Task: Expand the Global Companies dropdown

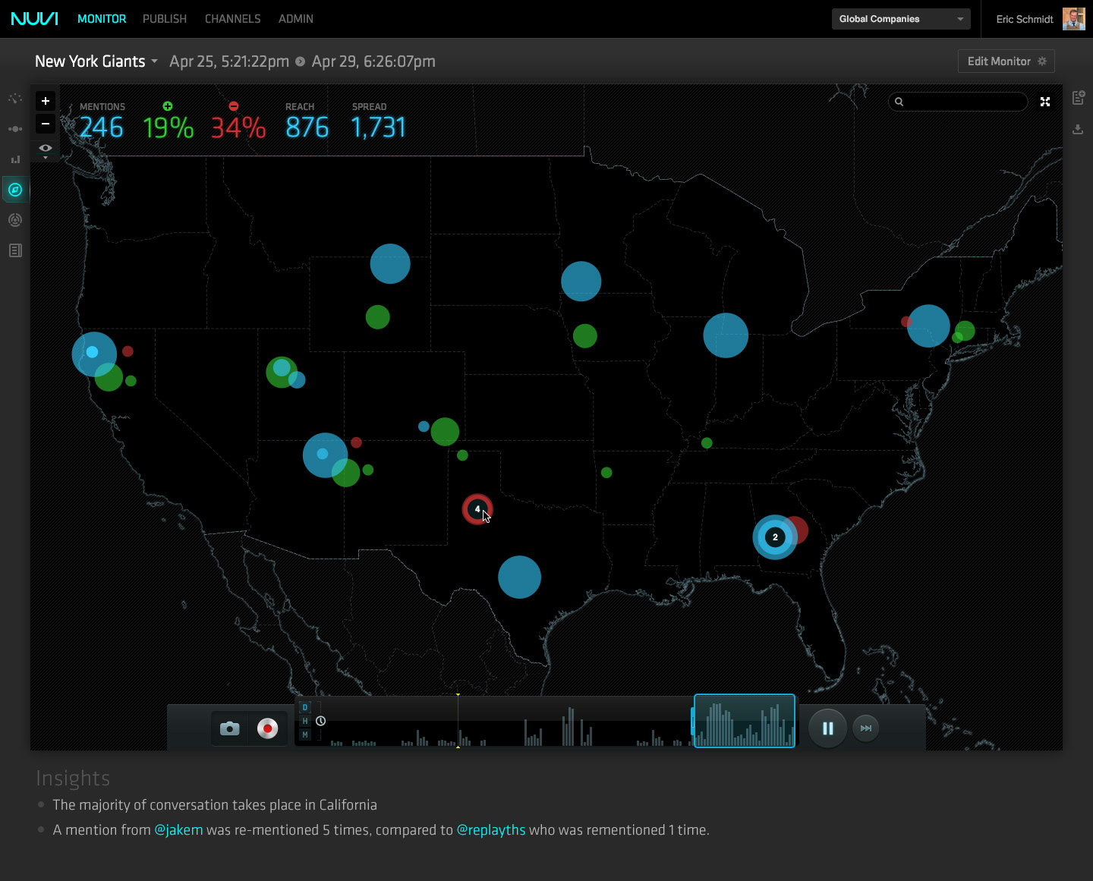Action: (x=901, y=19)
